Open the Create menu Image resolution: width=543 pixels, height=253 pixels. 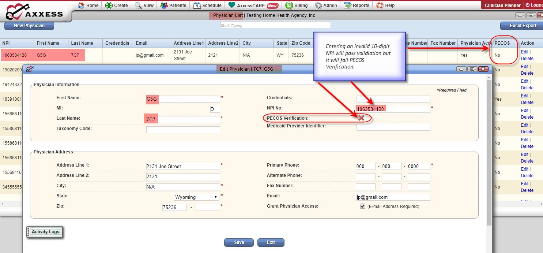coord(116,5)
